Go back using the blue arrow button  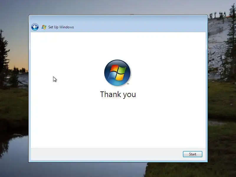tap(35, 27)
